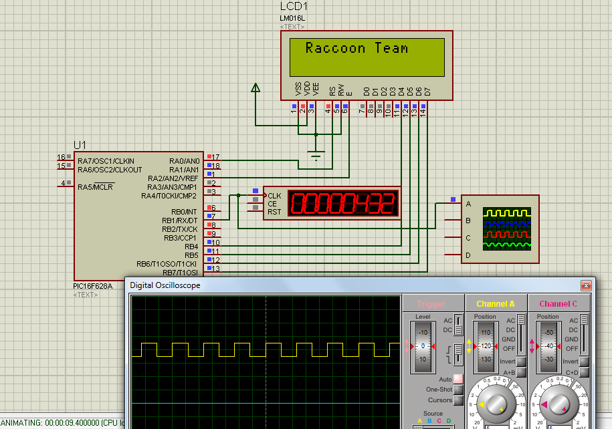This screenshot has width=614, height=429.
Task: Click the ground symbol below the LCD
Action: point(314,155)
